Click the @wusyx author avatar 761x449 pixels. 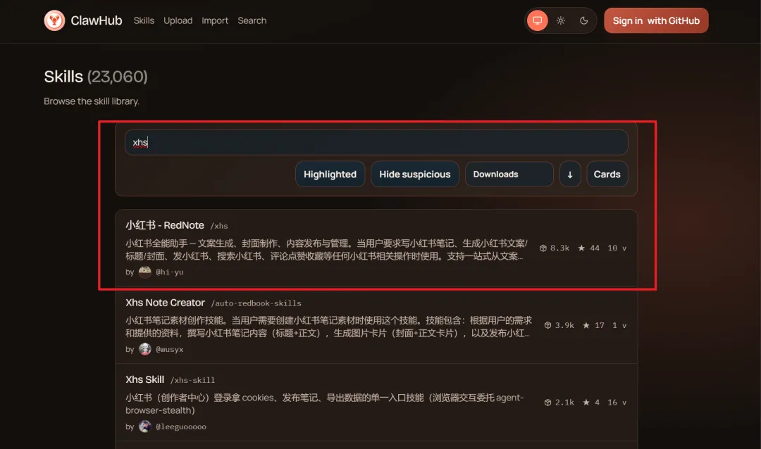pos(144,349)
